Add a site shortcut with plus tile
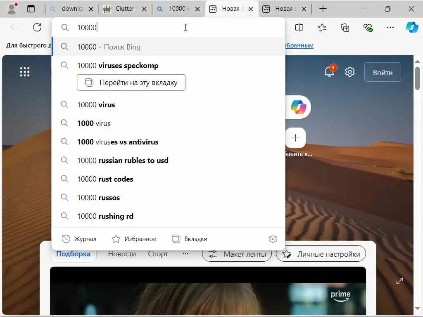 pyautogui.click(x=296, y=138)
